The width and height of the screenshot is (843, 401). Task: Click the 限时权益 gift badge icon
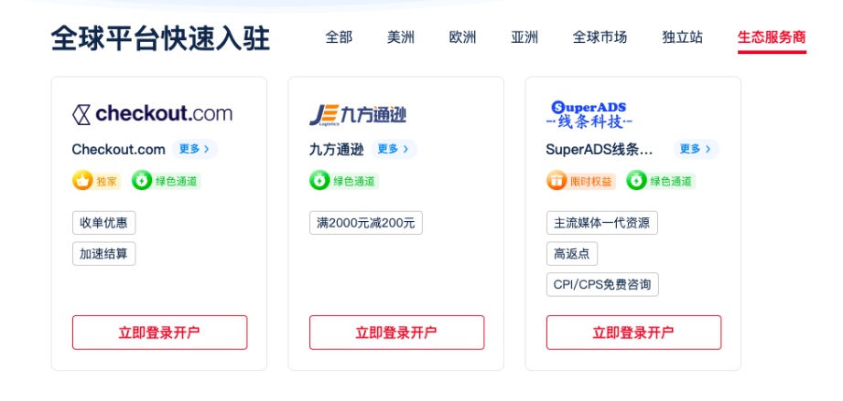(x=557, y=181)
